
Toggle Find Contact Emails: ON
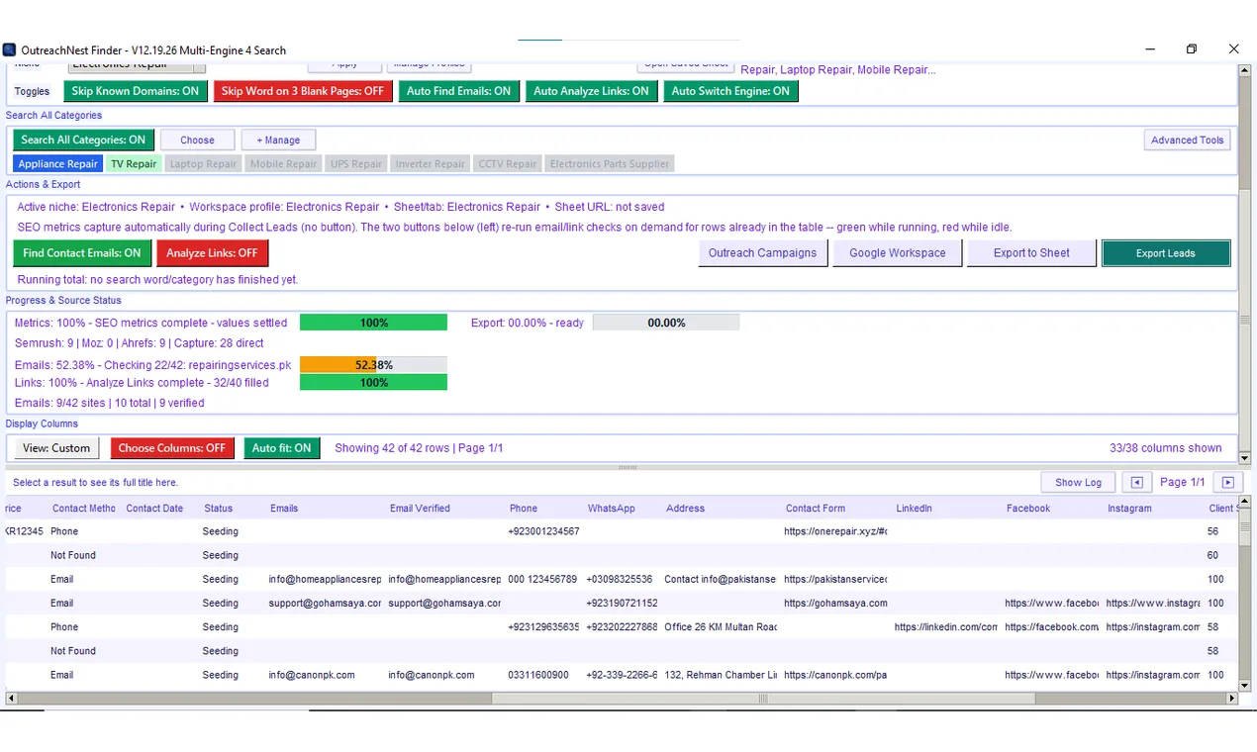click(81, 253)
